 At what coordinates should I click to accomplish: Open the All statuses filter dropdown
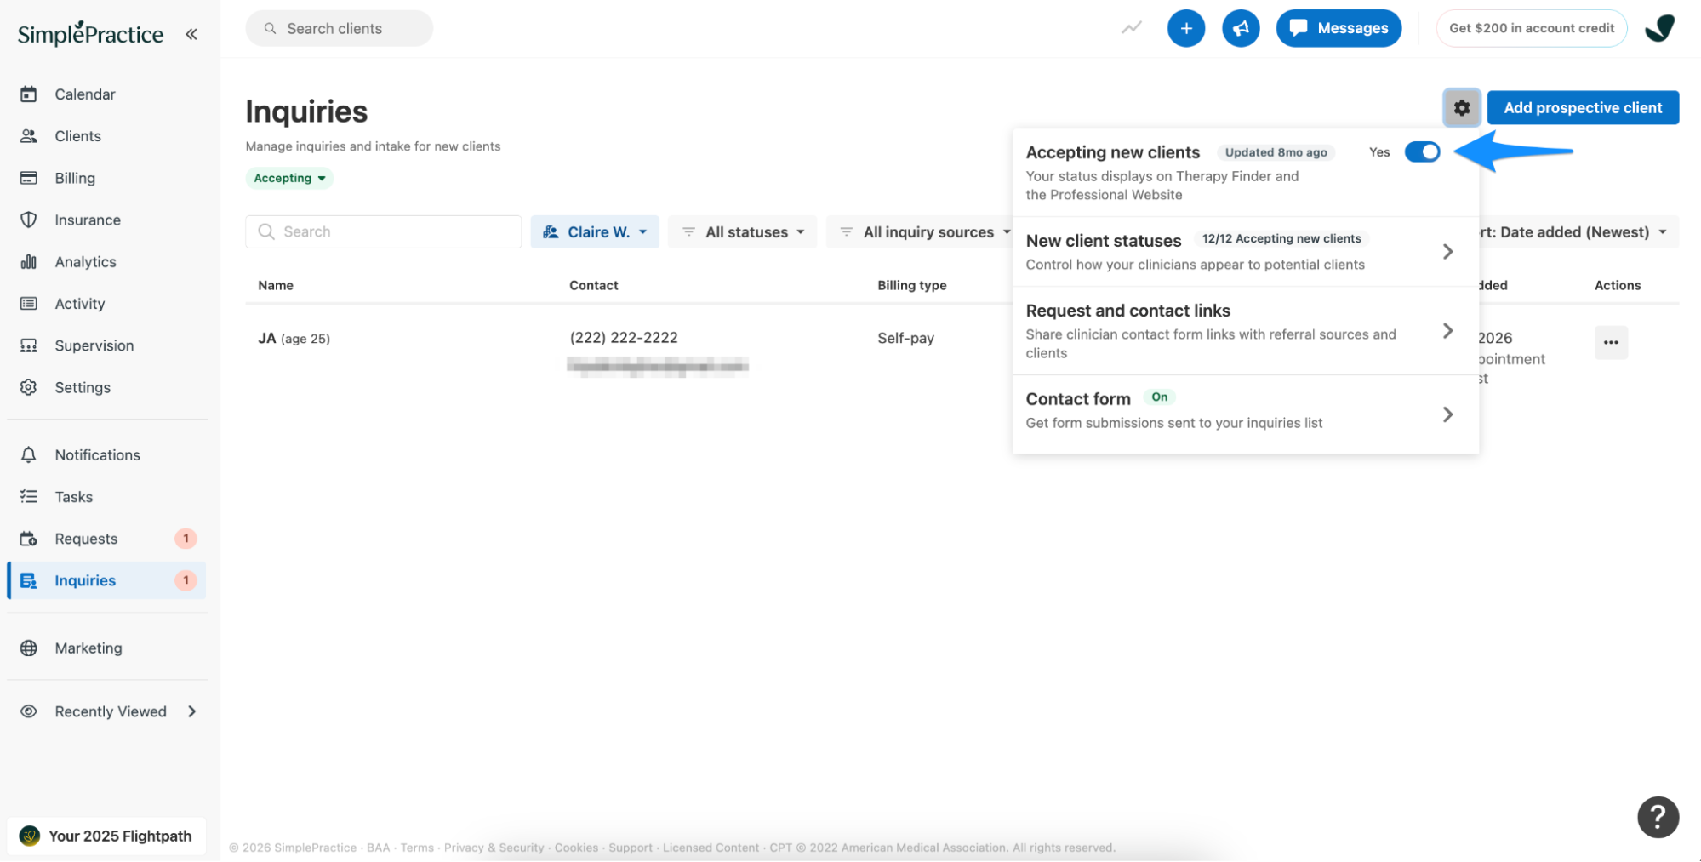pyautogui.click(x=743, y=231)
